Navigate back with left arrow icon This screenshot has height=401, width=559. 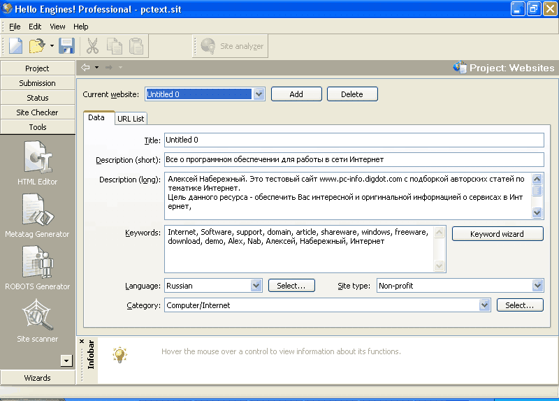(85, 67)
